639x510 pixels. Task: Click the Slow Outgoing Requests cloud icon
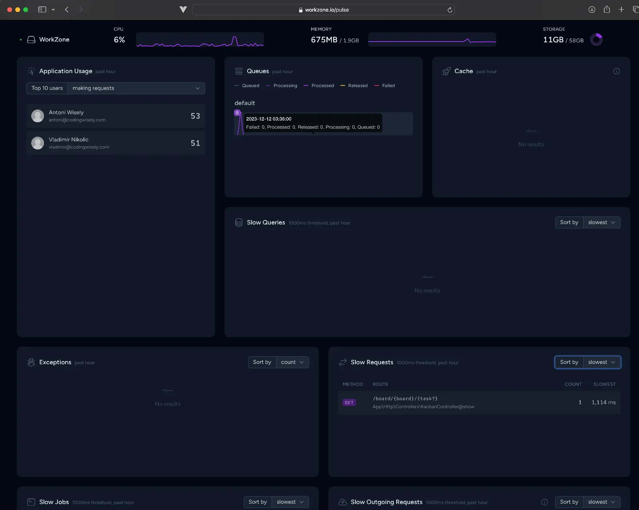click(343, 502)
